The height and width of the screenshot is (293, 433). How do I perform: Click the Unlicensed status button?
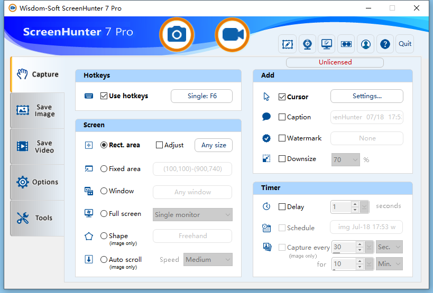[x=335, y=62]
